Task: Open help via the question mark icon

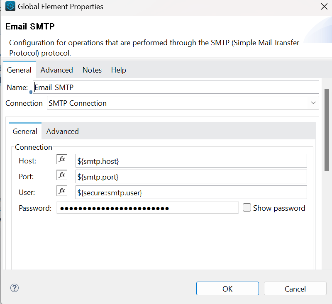Action: click(15, 288)
